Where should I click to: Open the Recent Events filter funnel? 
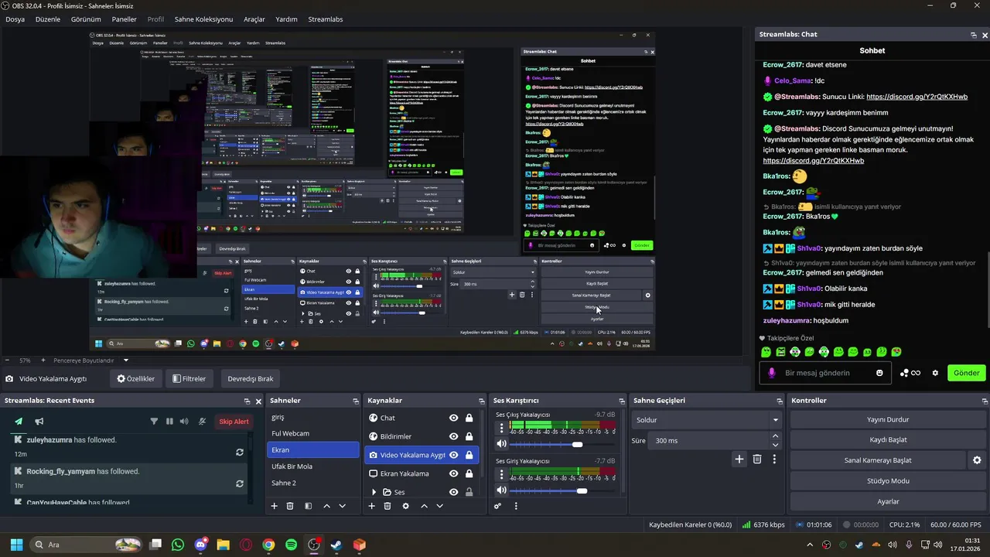click(154, 422)
